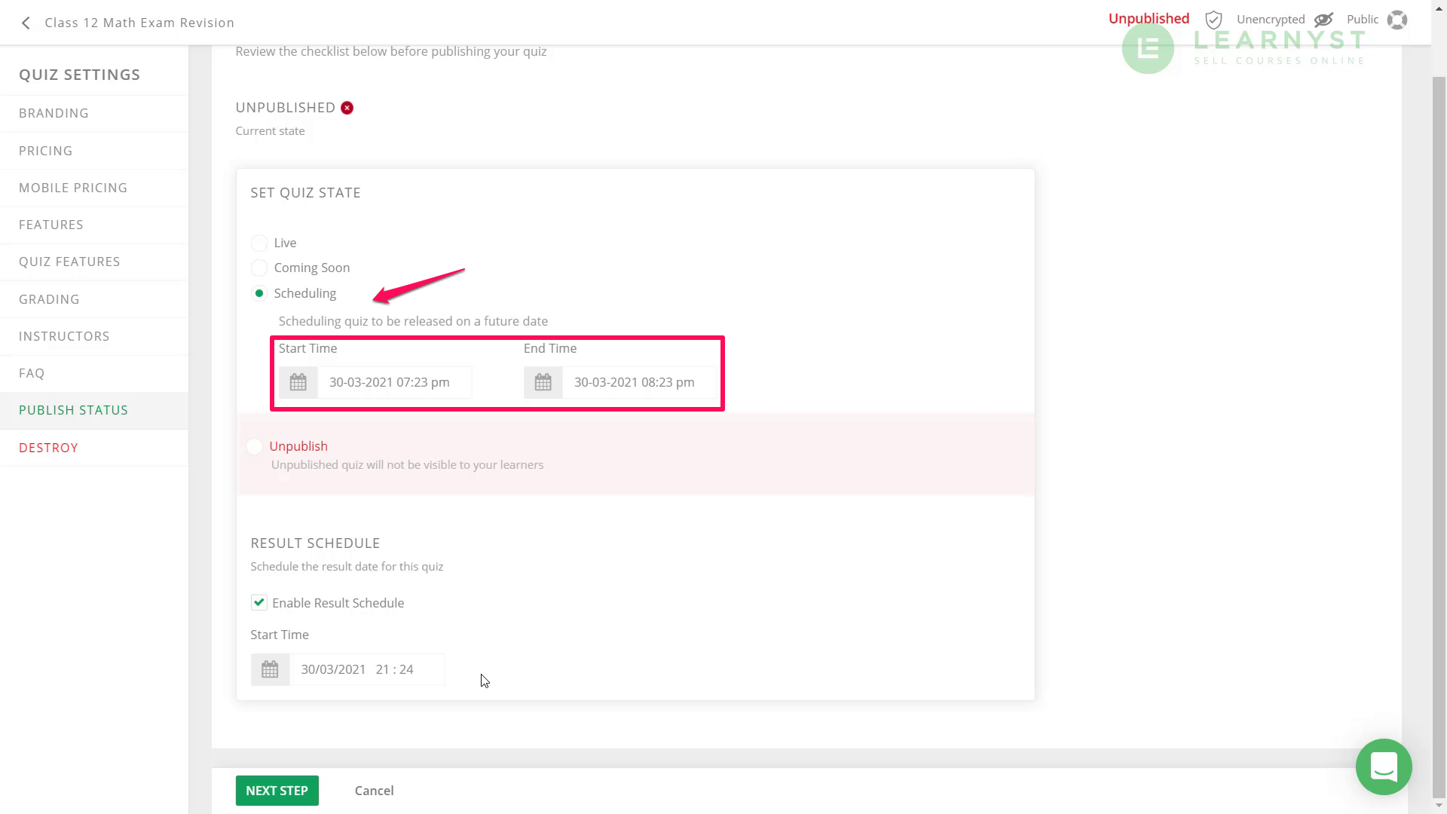The image size is (1447, 814).
Task: Open Grading settings section
Action: (x=94, y=299)
